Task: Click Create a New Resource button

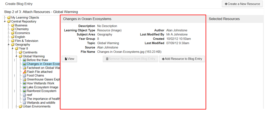Action: click(x=242, y=4)
